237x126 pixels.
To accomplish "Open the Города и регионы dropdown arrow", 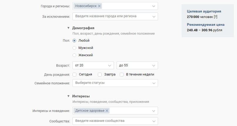I will pyautogui.click(x=154, y=6).
